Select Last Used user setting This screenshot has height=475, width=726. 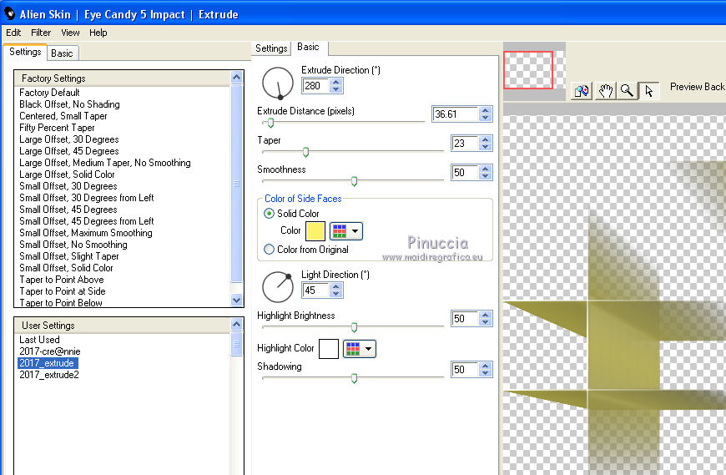(39, 340)
